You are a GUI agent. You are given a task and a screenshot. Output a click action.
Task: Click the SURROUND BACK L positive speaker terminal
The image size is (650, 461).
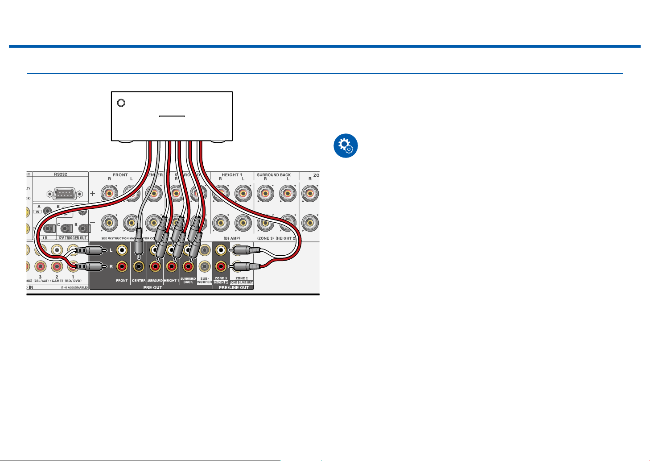tap(288, 194)
